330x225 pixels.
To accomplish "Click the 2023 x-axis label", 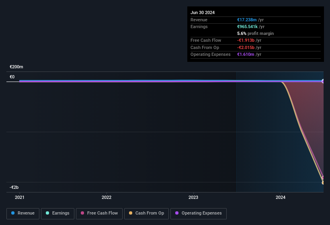I will (x=193, y=197).
